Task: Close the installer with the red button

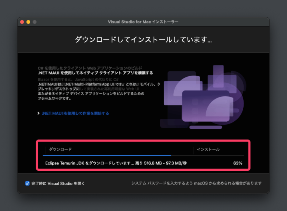Action: (x=22, y=22)
